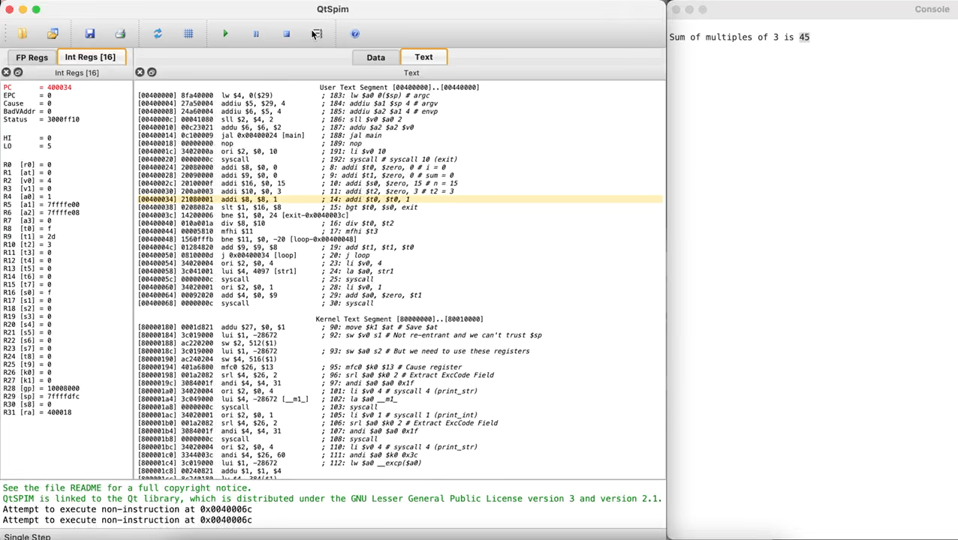Click the Kernel Text Segment header
The image size is (958, 540).
click(x=399, y=319)
